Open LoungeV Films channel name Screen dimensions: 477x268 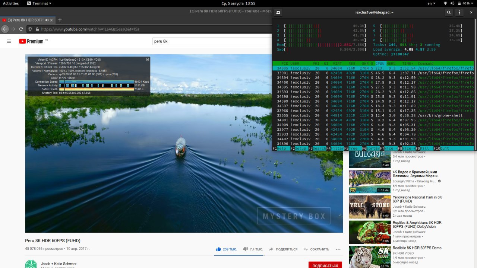(415, 181)
